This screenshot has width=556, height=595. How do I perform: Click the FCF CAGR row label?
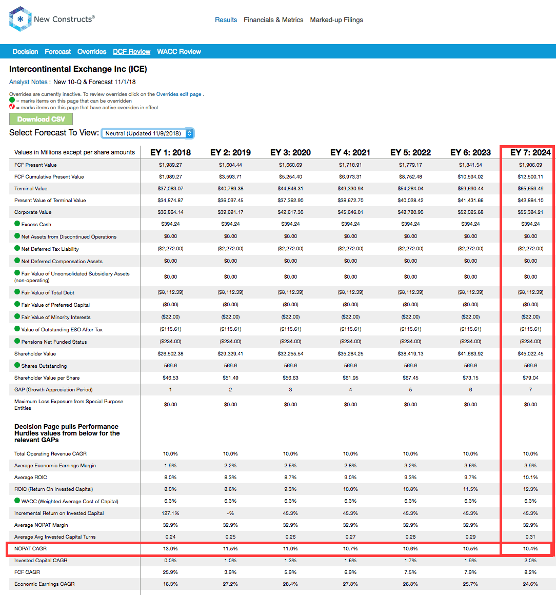27,572
